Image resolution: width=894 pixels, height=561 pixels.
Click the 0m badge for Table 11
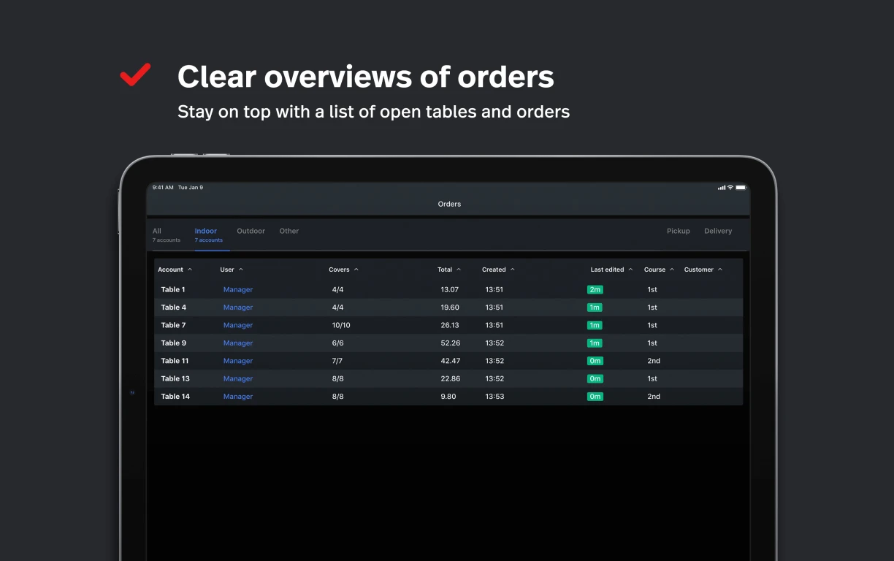[595, 361]
